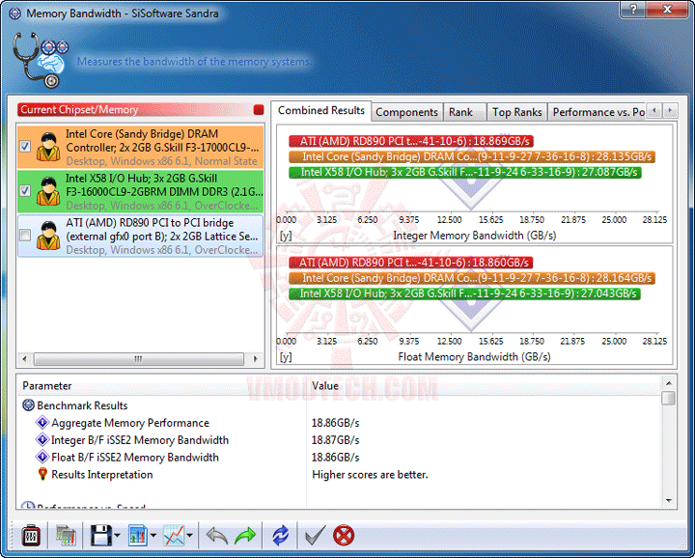Click the grey checkmark OK icon
Viewport: 695px width, 558px height.
[x=316, y=536]
